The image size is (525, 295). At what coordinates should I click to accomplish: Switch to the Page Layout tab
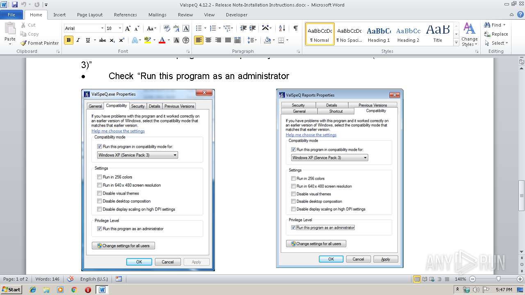90,15
